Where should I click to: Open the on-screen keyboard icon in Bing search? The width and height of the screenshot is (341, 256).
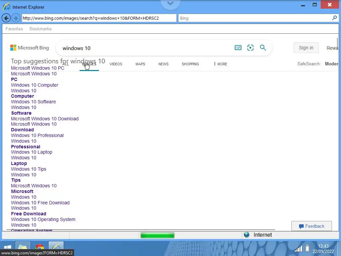(x=238, y=48)
